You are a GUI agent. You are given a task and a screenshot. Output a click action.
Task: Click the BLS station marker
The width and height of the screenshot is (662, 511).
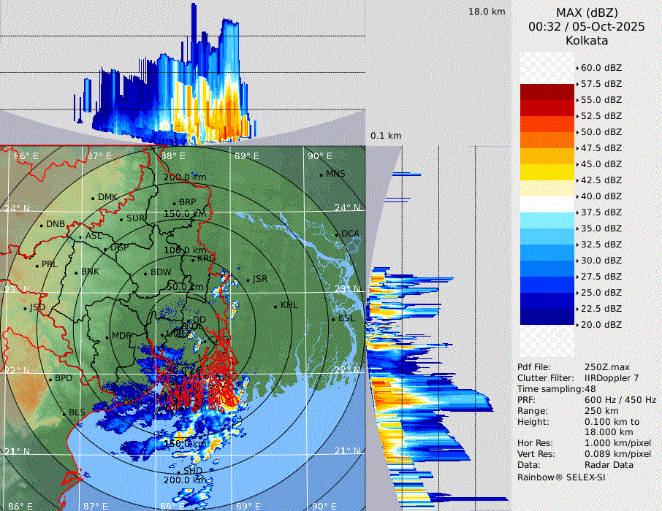(64, 414)
